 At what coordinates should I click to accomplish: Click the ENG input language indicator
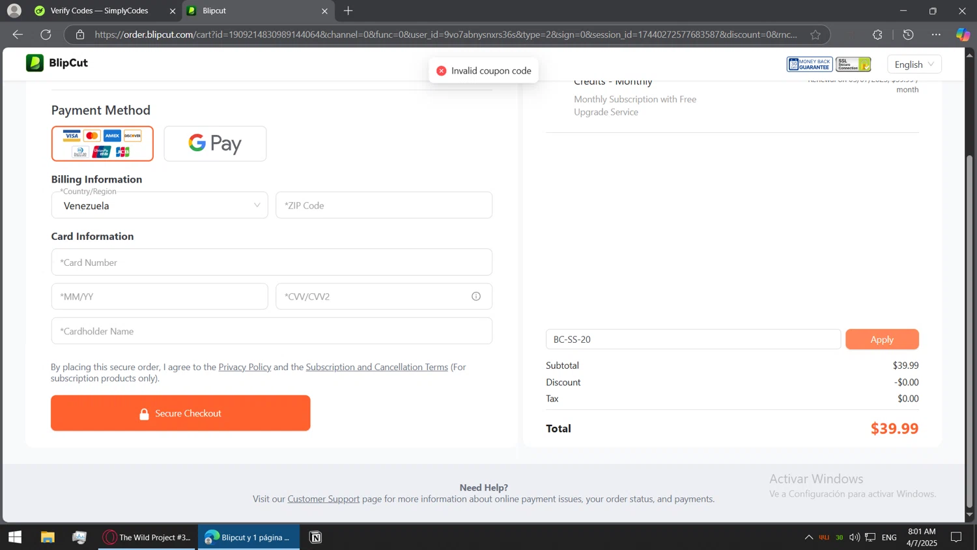(x=889, y=537)
